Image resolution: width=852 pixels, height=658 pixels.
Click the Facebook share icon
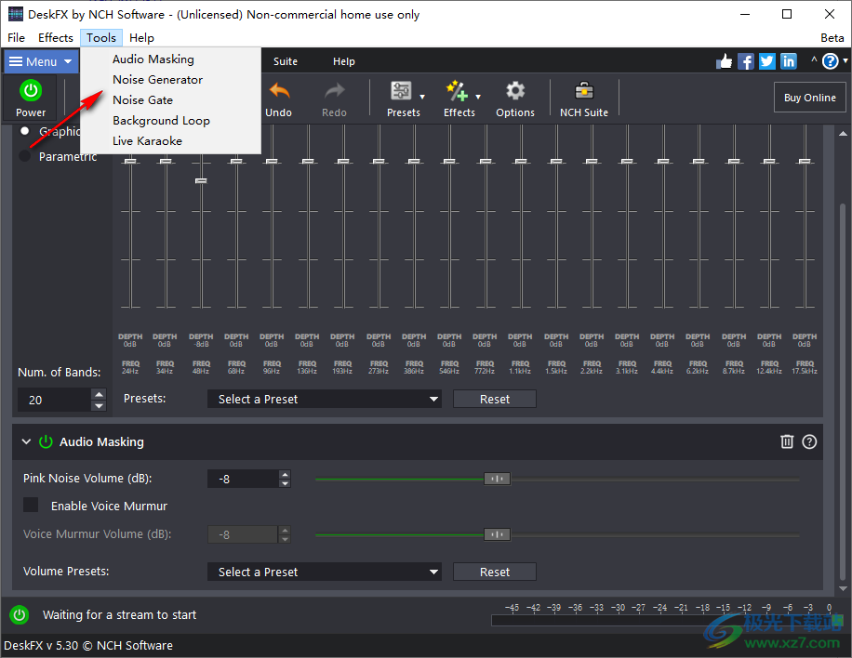tap(746, 60)
